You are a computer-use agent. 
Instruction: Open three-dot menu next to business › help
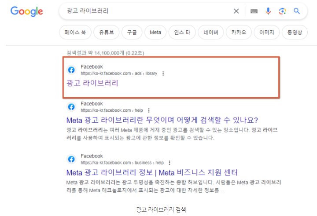click(x=170, y=163)
